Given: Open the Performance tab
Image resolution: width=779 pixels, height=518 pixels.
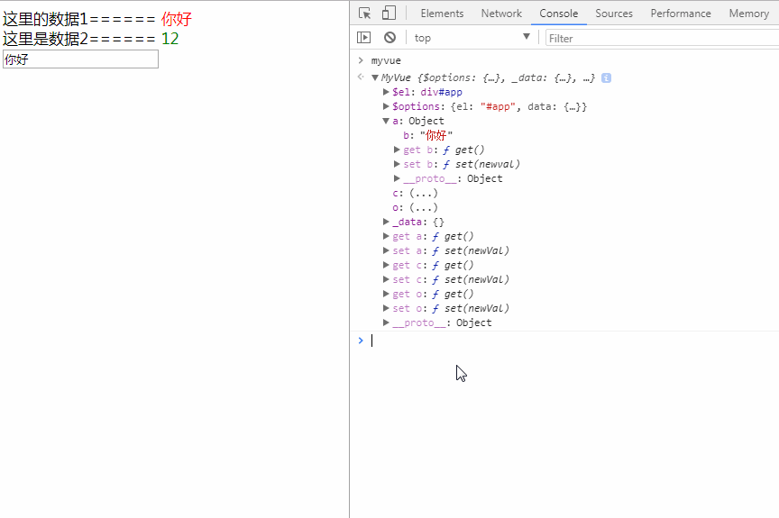Looking at the screenshot, I should coord(680,14).
